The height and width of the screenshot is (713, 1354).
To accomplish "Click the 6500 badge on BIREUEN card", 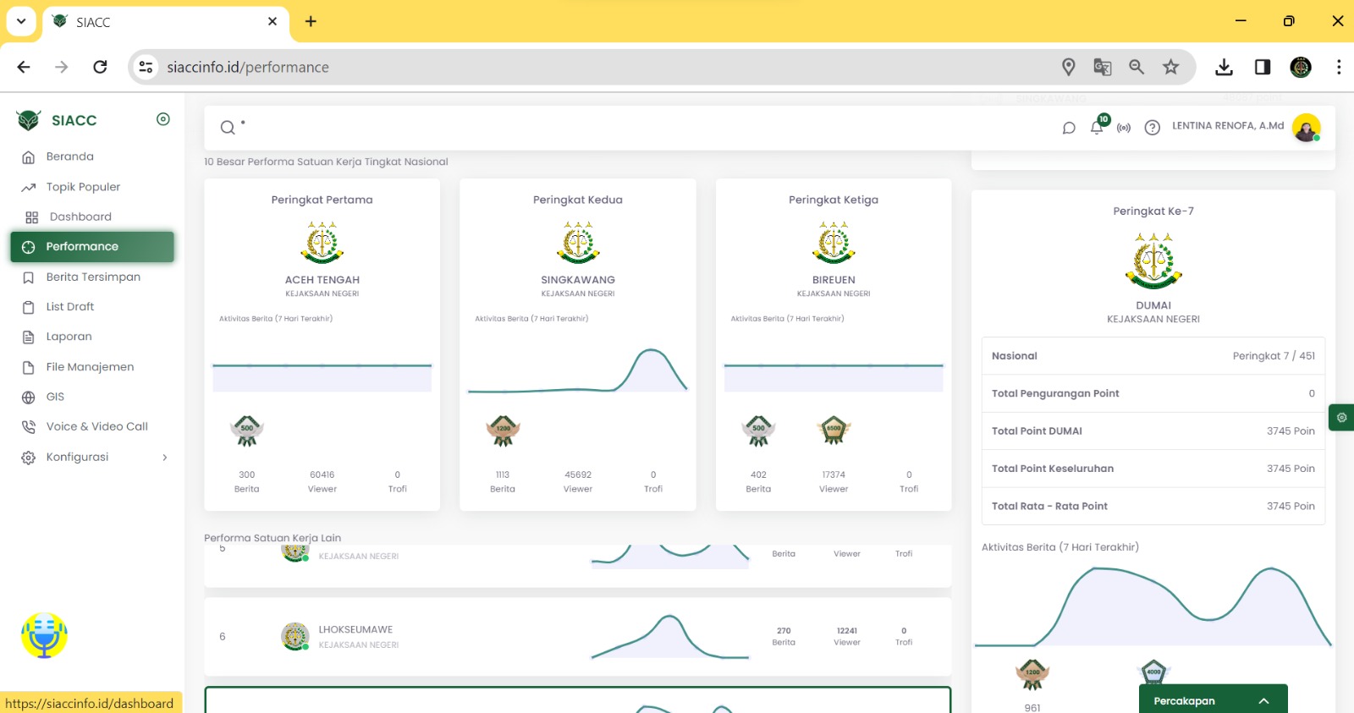I will [834, 431].
